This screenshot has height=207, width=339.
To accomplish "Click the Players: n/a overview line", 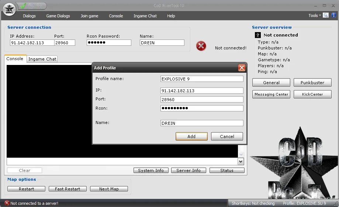I will pyautogui.click(x=271, y=66).
